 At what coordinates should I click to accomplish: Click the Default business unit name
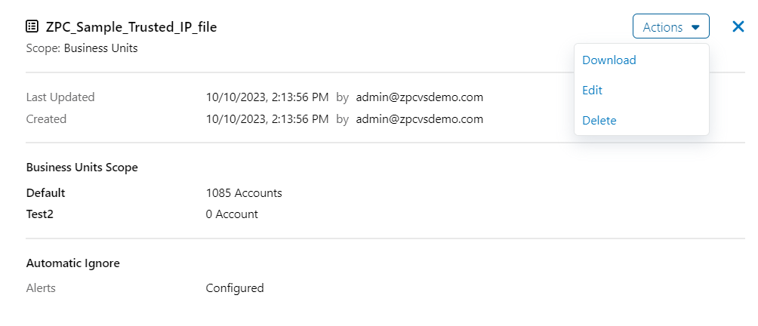[45, 192]
